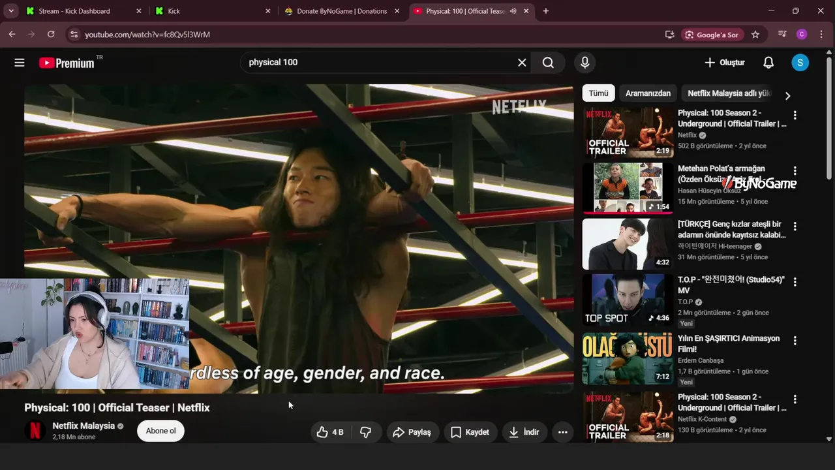The image size is (835, 470).
Task: Go back in browser history
Action: (x=12, y=34)
